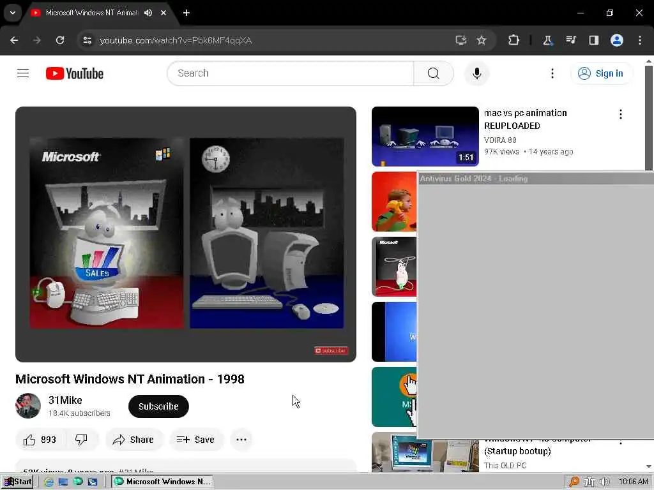Viewport: 654px width, 490px height.
Task: Bookmark this page with star icon
Action: [x=482, y=40]
